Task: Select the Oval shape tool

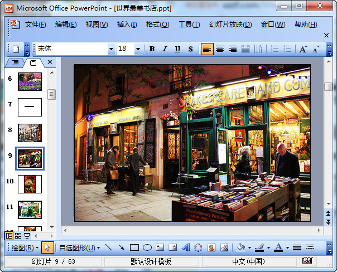Action: tap(147, 247)
